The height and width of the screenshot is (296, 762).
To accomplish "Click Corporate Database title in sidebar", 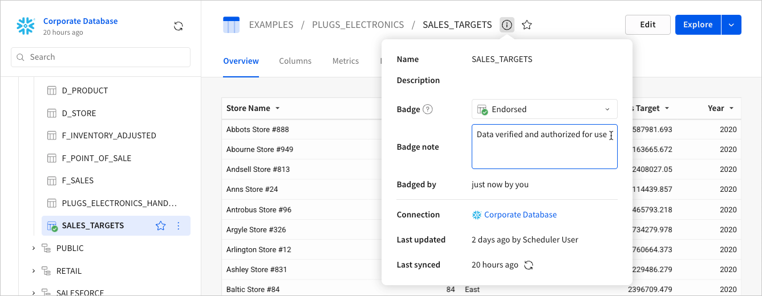I will 80,22.
